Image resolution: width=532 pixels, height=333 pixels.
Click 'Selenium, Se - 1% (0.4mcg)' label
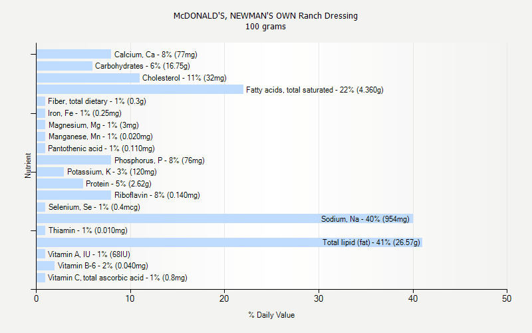94,207
